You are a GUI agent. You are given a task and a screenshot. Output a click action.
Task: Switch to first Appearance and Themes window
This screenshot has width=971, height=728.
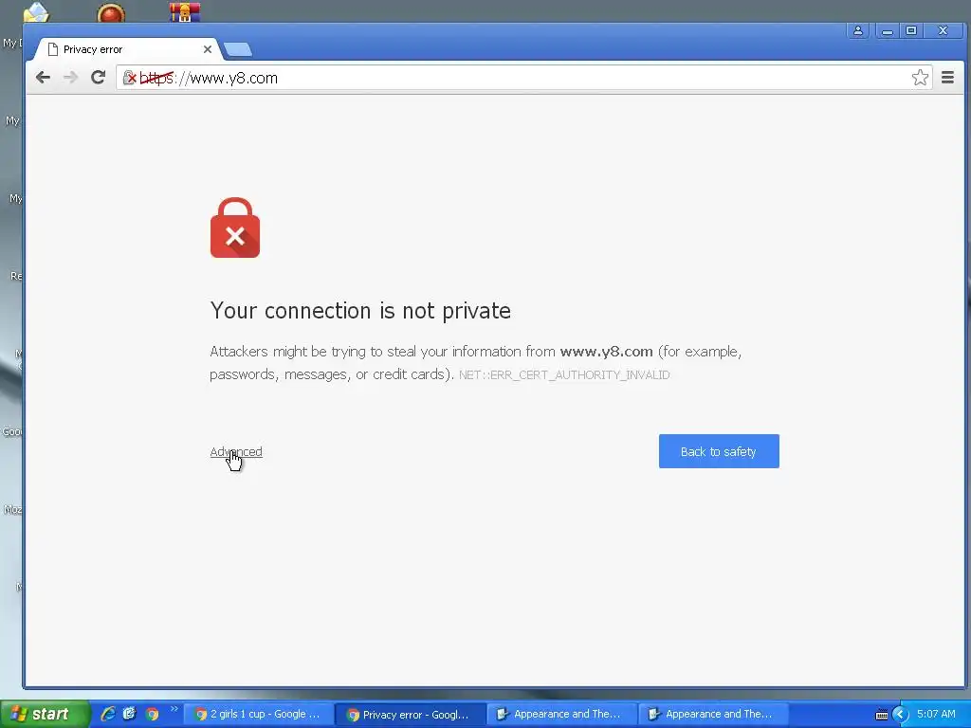(x=561, y=715)
